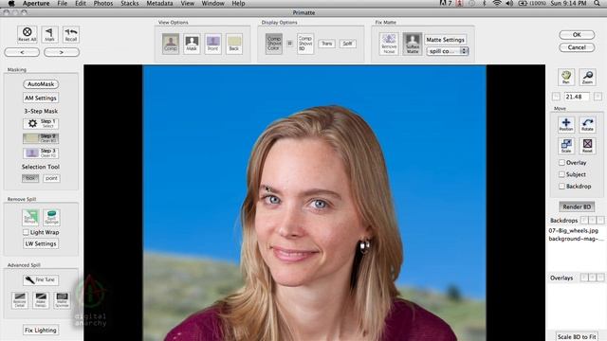Decrease zoom with left stepper button
The width and height of the screenshot is (607, 341).
pos(556,97)
